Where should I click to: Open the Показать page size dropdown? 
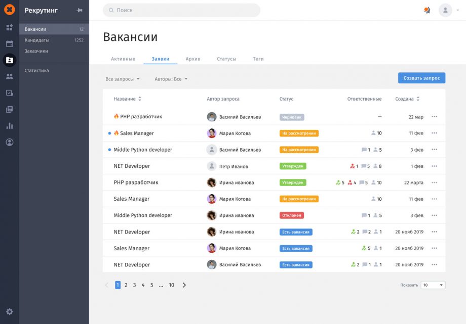click(x=433, y=285)
